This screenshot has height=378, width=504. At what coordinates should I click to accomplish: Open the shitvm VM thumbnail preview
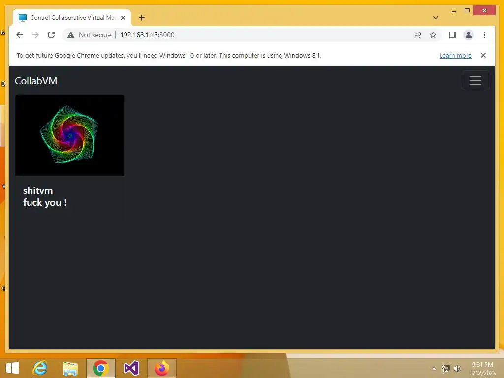click(70, 135)
